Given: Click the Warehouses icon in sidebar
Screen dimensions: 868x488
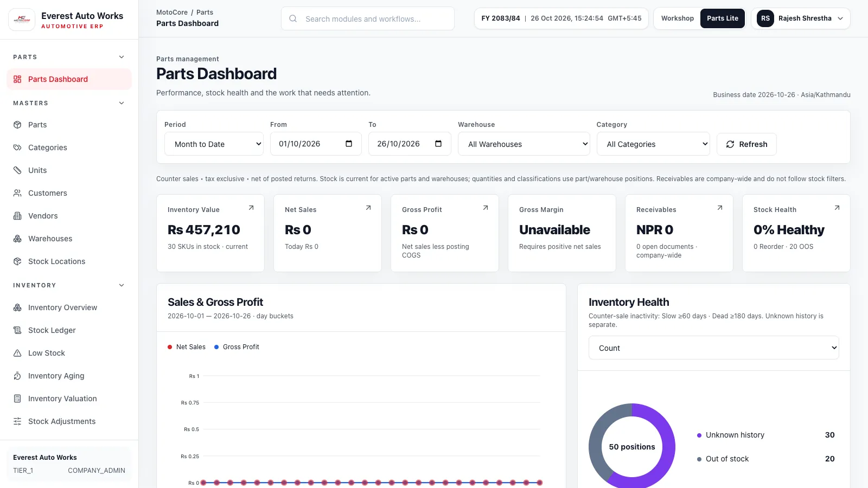Looking at the screenshot, I should (17, 239).
